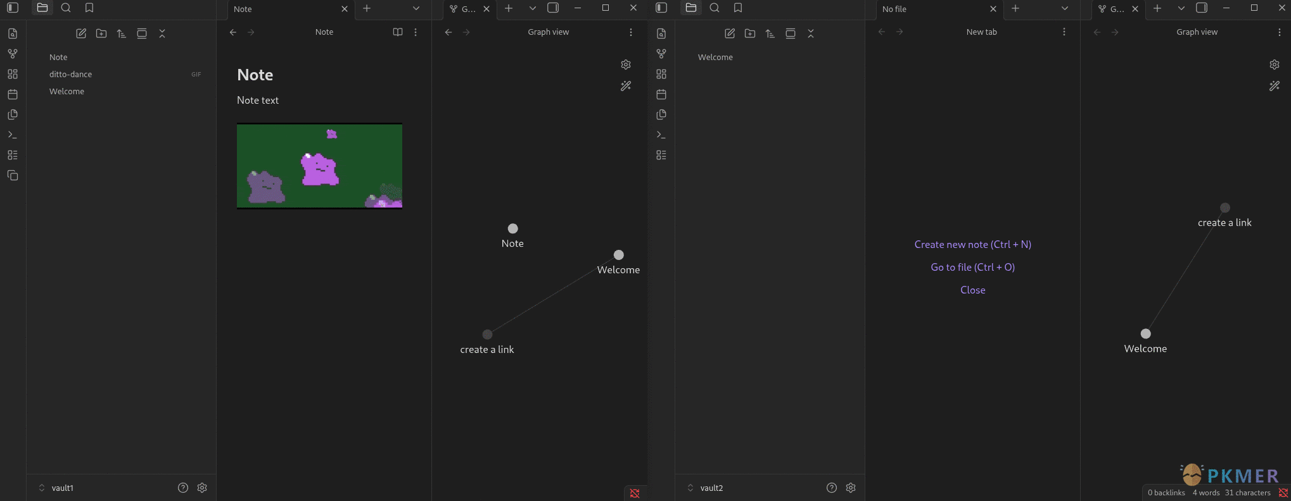The width and height of the screenshot is (1291, 501).
Task: Toggle auto-reveal current file in vault1
Action: pyautogui.click(x=142, y=34)
